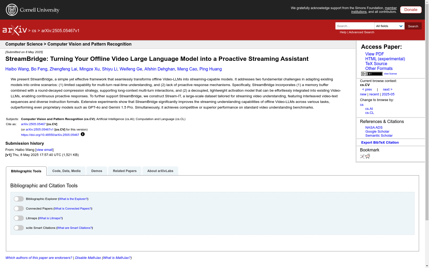Open author Zhengfeng Lai link
Image resolution: width=429 pixels, height=268 pixels.
pos(63,69)
